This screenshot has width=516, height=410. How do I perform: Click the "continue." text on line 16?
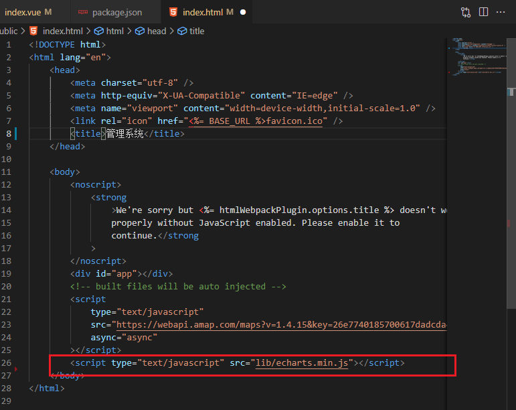pos(135,236)
